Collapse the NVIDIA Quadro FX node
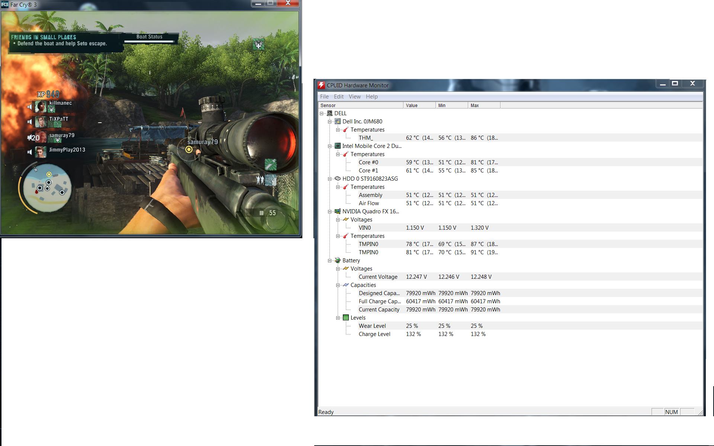Image resolution: width=714 pixels, height=446 pixels. coord(330,211)
